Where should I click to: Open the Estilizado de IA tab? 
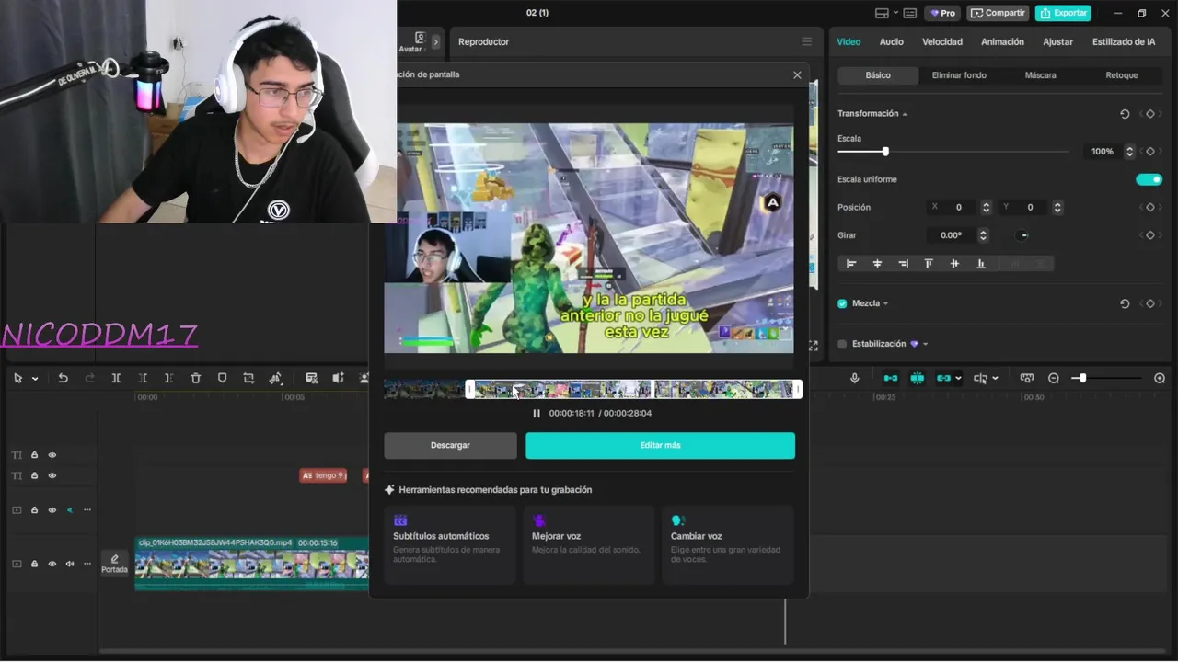[1123, 41]
